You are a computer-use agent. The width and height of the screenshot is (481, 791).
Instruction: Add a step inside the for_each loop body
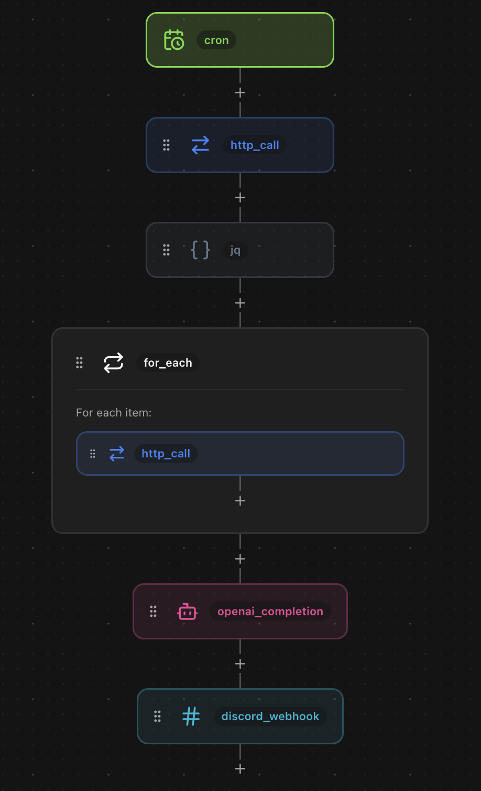(240, 500)
